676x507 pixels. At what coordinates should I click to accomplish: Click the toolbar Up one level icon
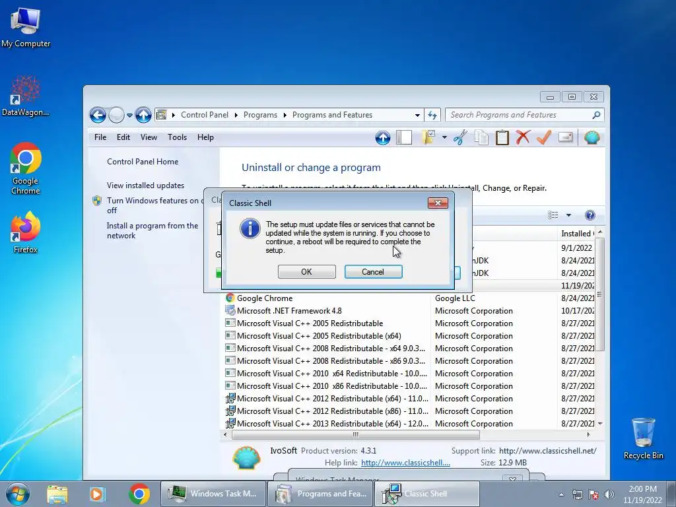(x=383, y=138)
